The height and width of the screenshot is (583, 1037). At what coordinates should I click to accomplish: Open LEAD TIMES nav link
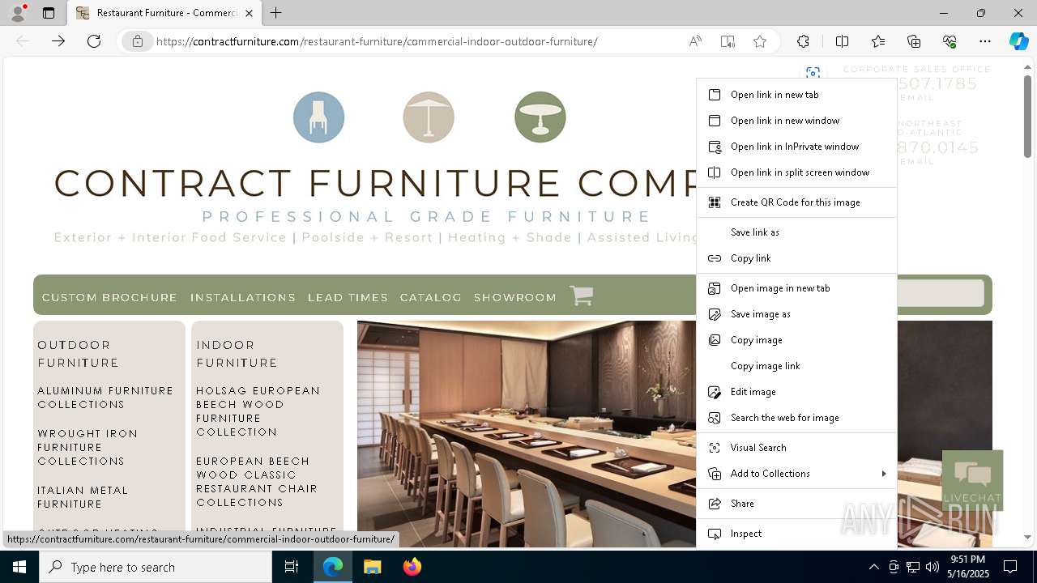coord(348,297)
